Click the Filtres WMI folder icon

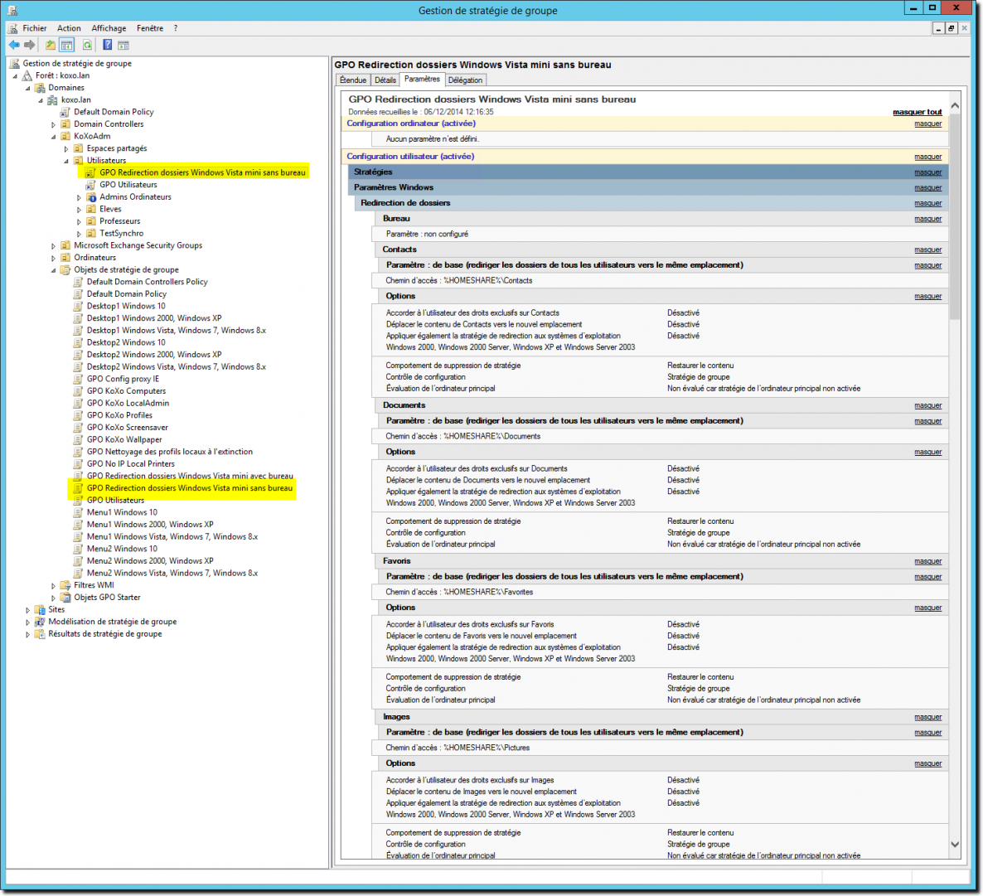[x=65, y=586]
